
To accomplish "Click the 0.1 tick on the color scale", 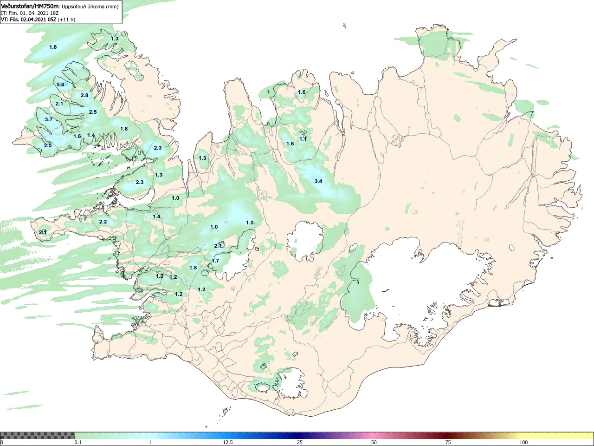I will 78,442.
